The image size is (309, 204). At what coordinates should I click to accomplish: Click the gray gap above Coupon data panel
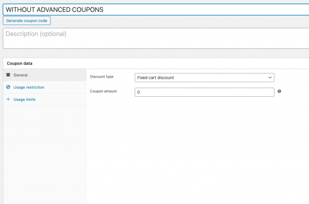click(153, 53)
